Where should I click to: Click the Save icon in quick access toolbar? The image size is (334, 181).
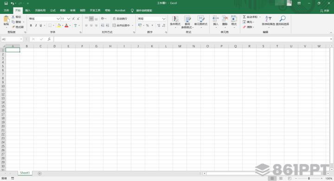pyautogui.click(x=6, y=3)
